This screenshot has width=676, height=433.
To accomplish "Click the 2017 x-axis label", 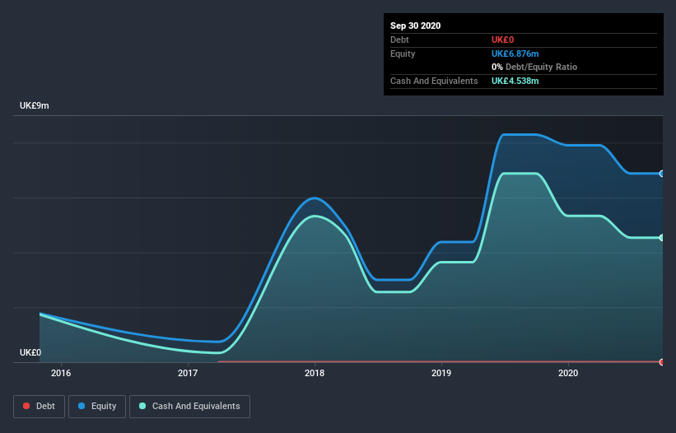I will pyautogui.click(x=188, y=373).
